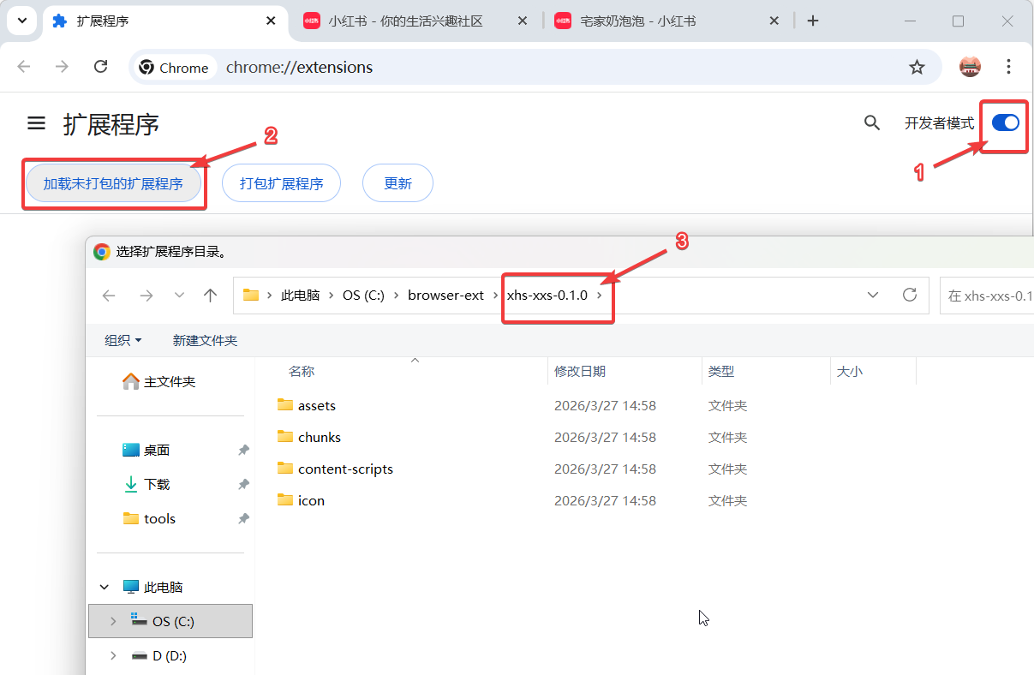Search extensions using the magnifier icon
This screenshot has width=1034, height=675.
872,123
